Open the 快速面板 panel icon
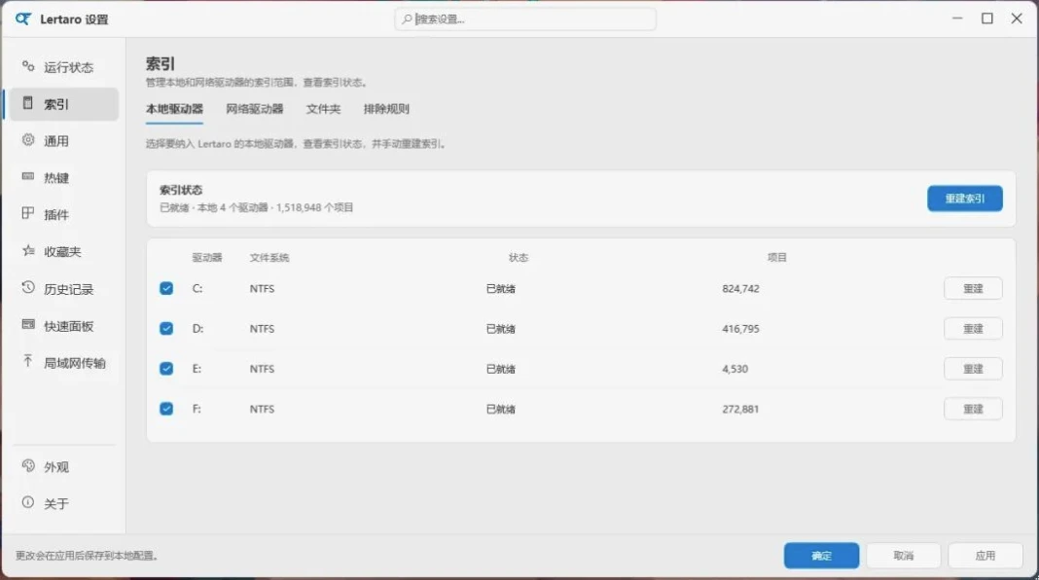 click(28, 325)
